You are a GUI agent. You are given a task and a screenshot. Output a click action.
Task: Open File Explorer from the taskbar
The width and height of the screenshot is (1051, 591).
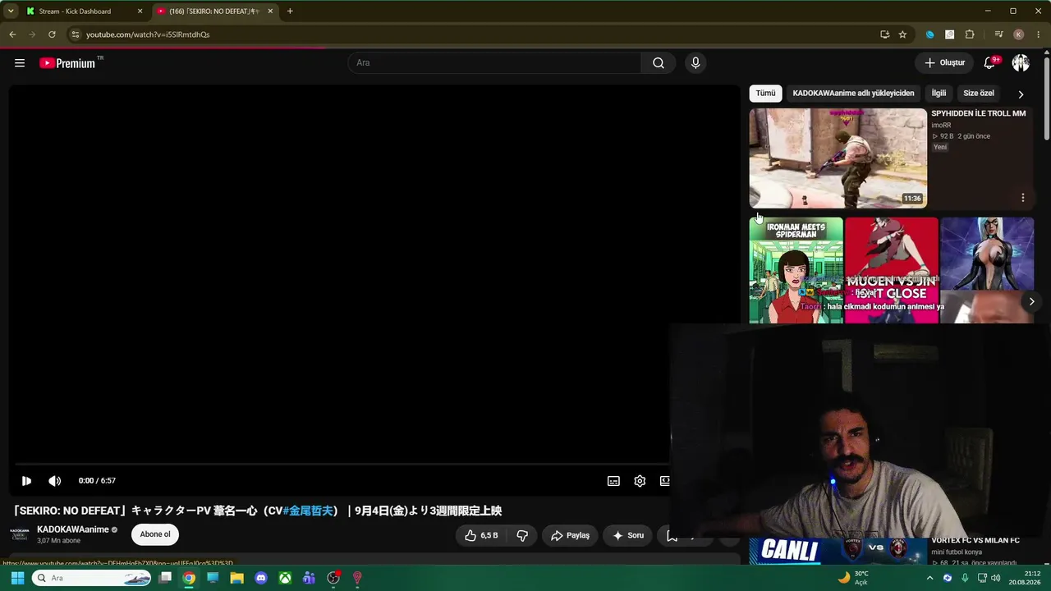[236, 578]
